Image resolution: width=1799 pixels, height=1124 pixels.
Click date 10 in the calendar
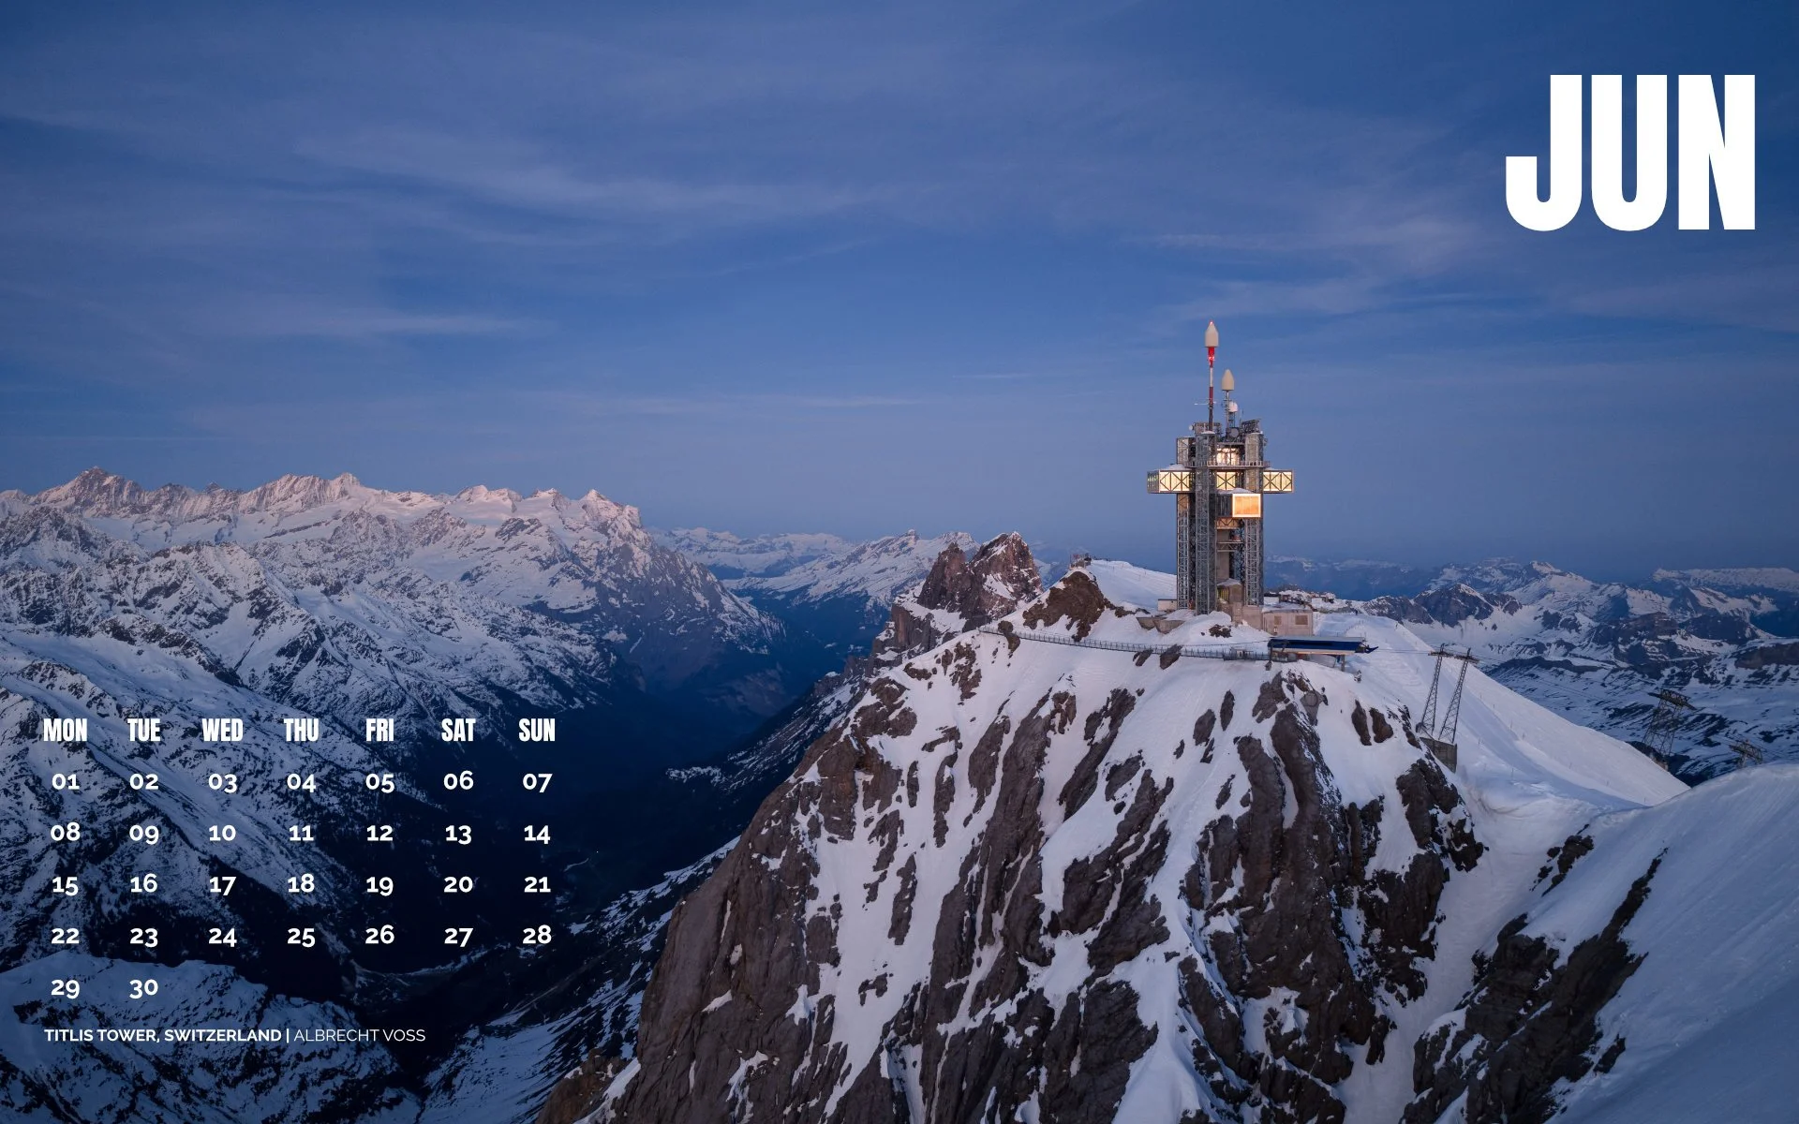point(222,833)
